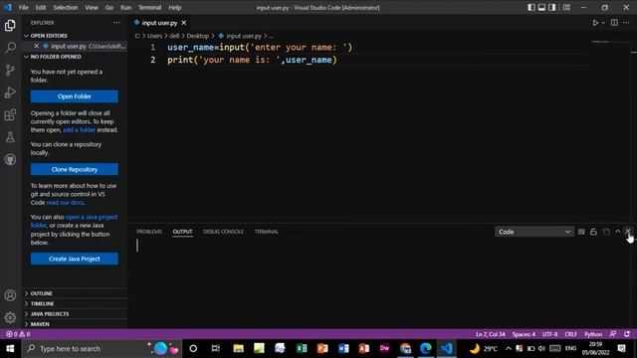Change Spaces: 4 indentation setting
The height and width of the screenshot is (358, 637).
click(524, 334)
